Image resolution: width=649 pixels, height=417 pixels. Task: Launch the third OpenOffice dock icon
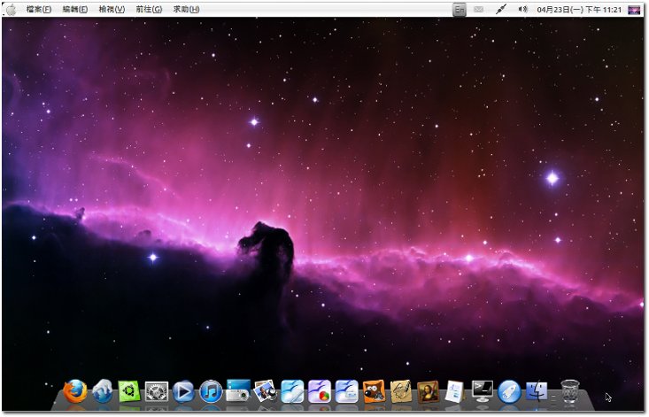[347, 391]
